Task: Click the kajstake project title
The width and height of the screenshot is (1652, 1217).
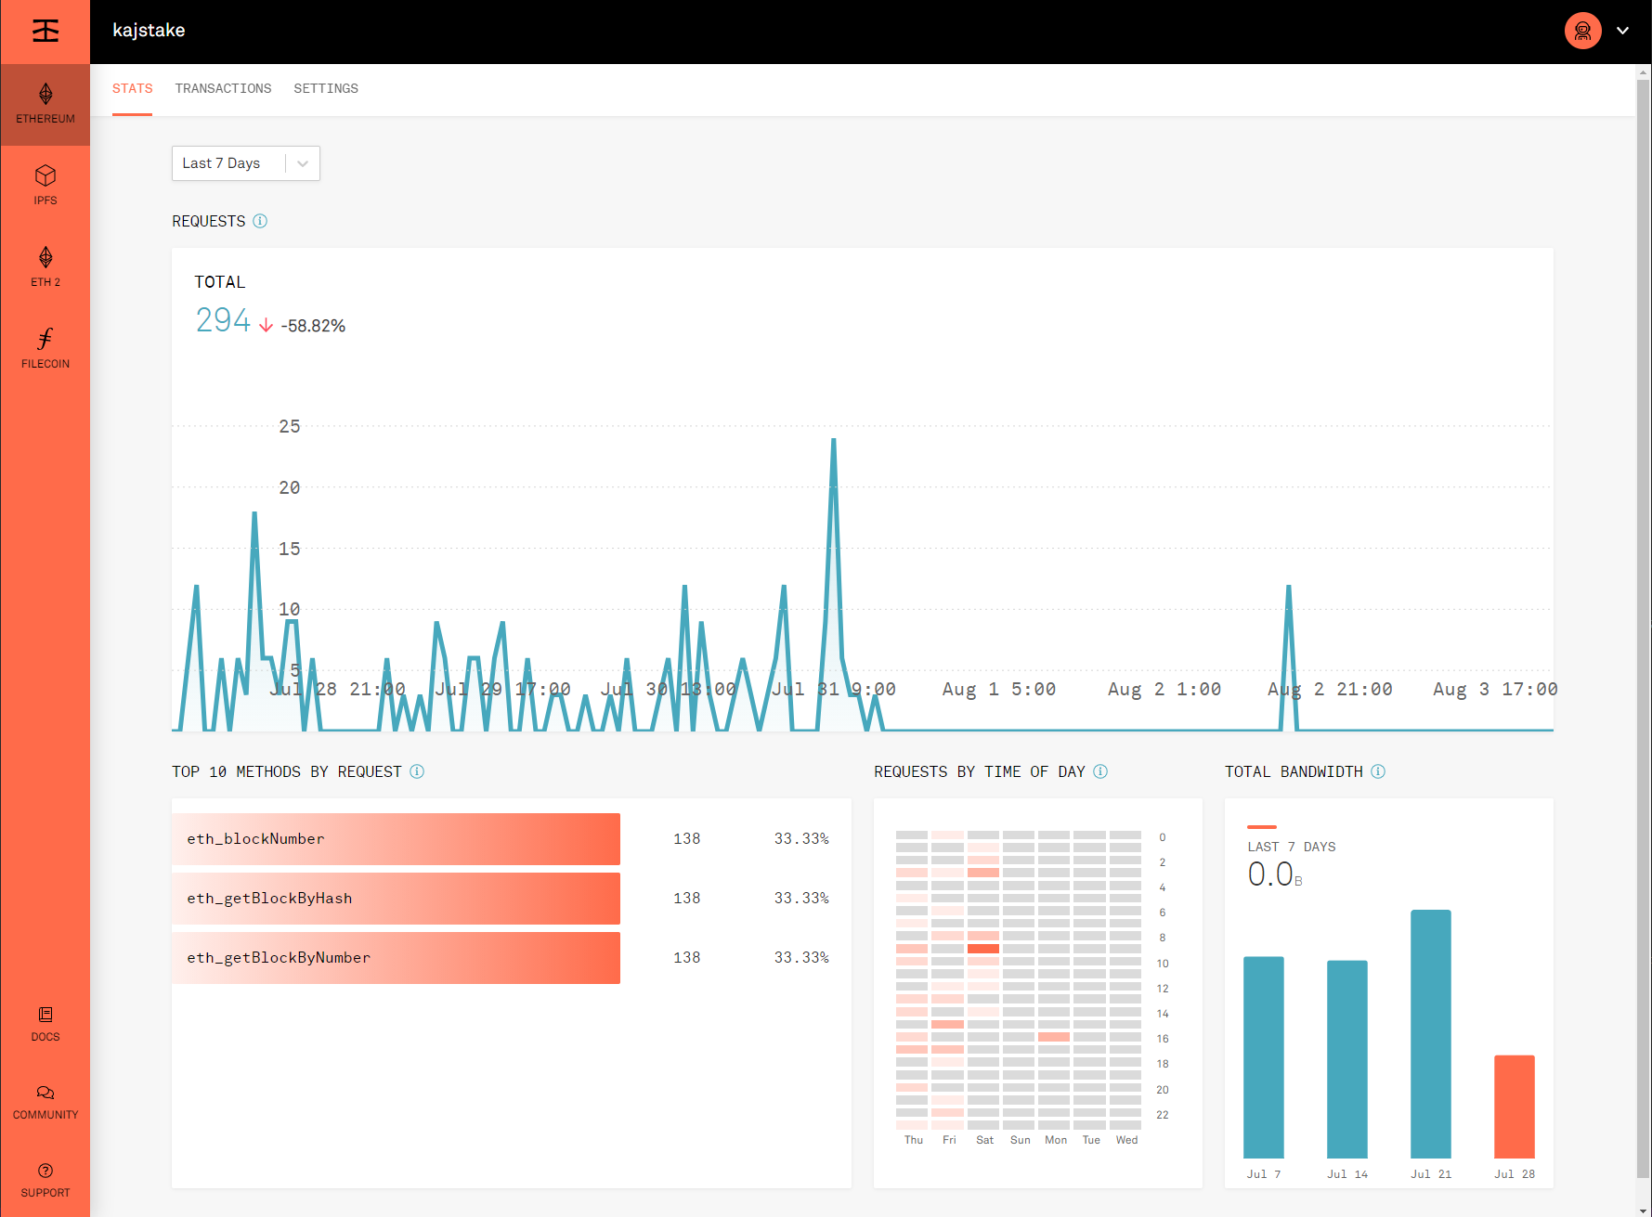Action: (x=149, y=31)
